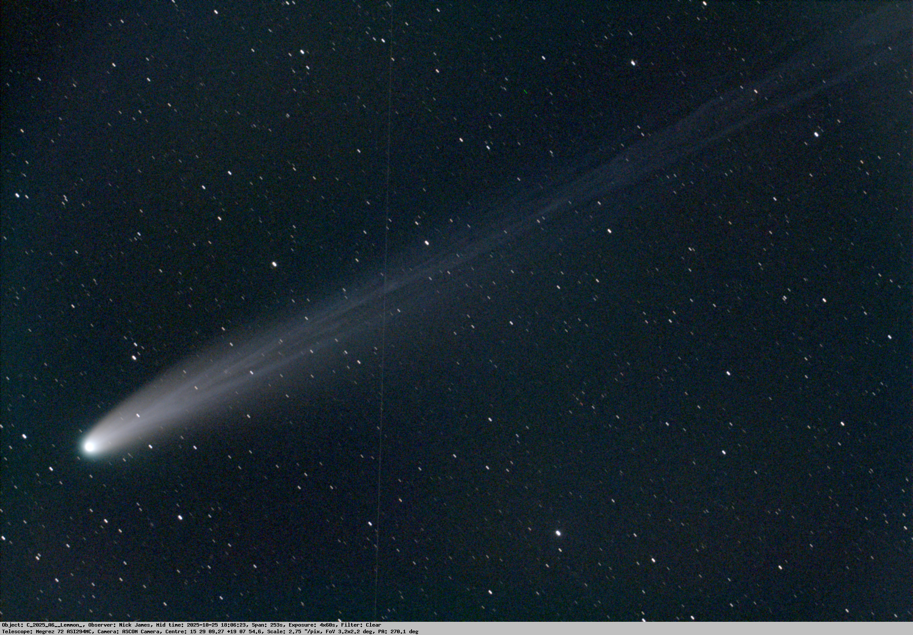Click the "Observer: Nick James" text

click(x=120, y=625)
